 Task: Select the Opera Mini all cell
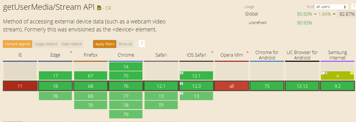coord(232,86)
